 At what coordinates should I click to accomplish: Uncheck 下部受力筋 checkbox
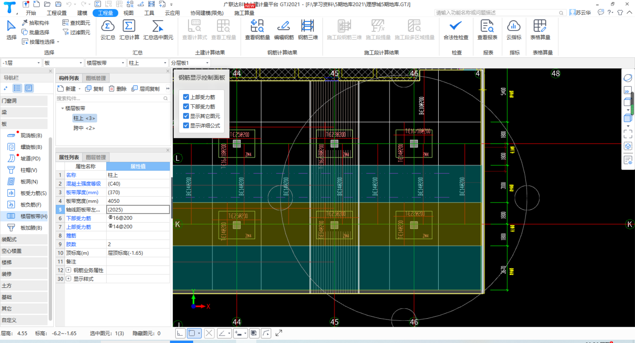coord(186,107)
